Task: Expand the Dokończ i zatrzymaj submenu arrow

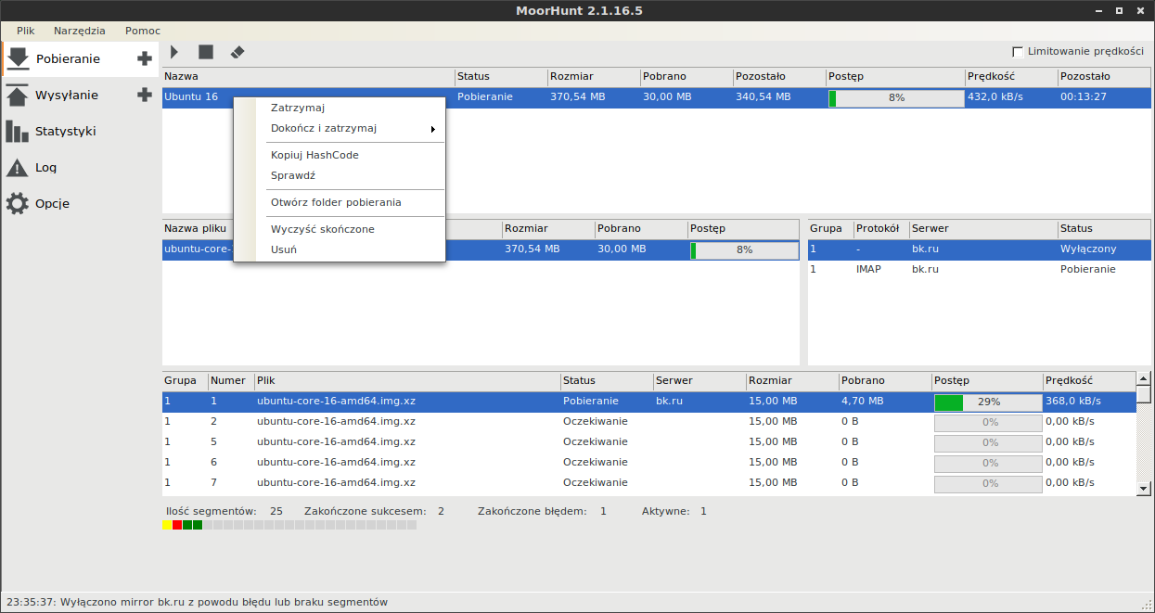Action: click(432, 129)
